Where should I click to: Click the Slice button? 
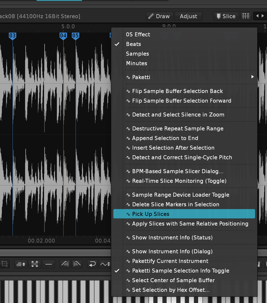pos(226,16)
